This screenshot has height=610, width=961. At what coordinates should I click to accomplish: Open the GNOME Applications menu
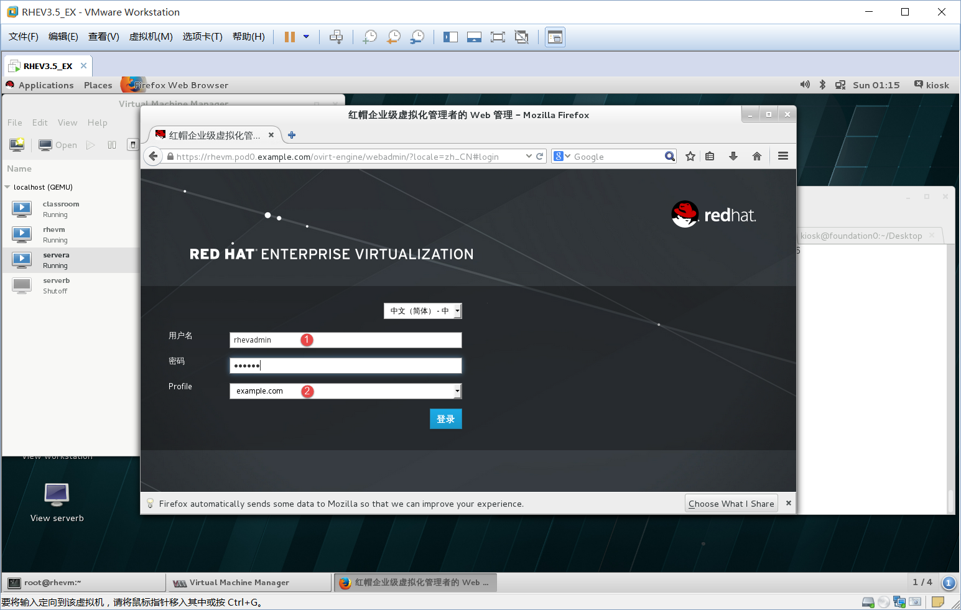46,85
